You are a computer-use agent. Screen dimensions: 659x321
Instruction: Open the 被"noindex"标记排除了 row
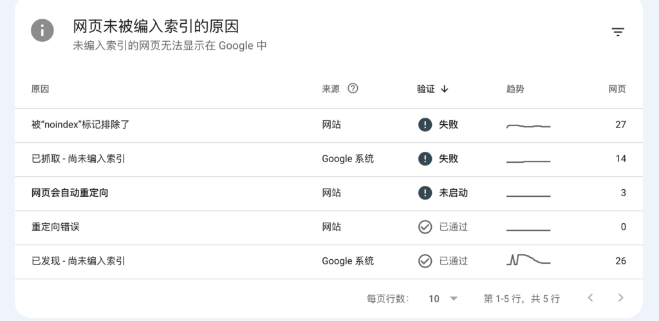click(x=329, y=125)
